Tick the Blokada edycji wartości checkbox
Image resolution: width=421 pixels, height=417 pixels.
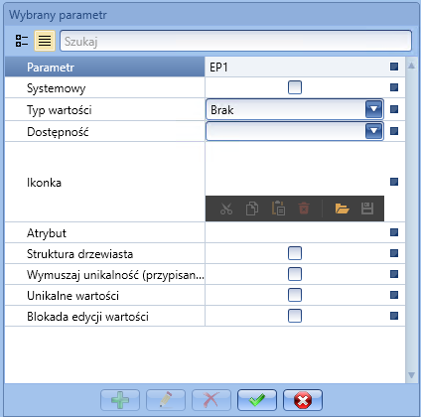coord(295,316)
